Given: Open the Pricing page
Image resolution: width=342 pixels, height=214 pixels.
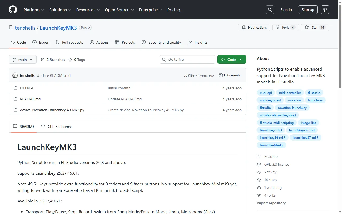Looking at the screenshot, I should 174,10.
